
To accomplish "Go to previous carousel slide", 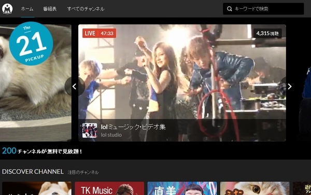I will pos(75,87).
